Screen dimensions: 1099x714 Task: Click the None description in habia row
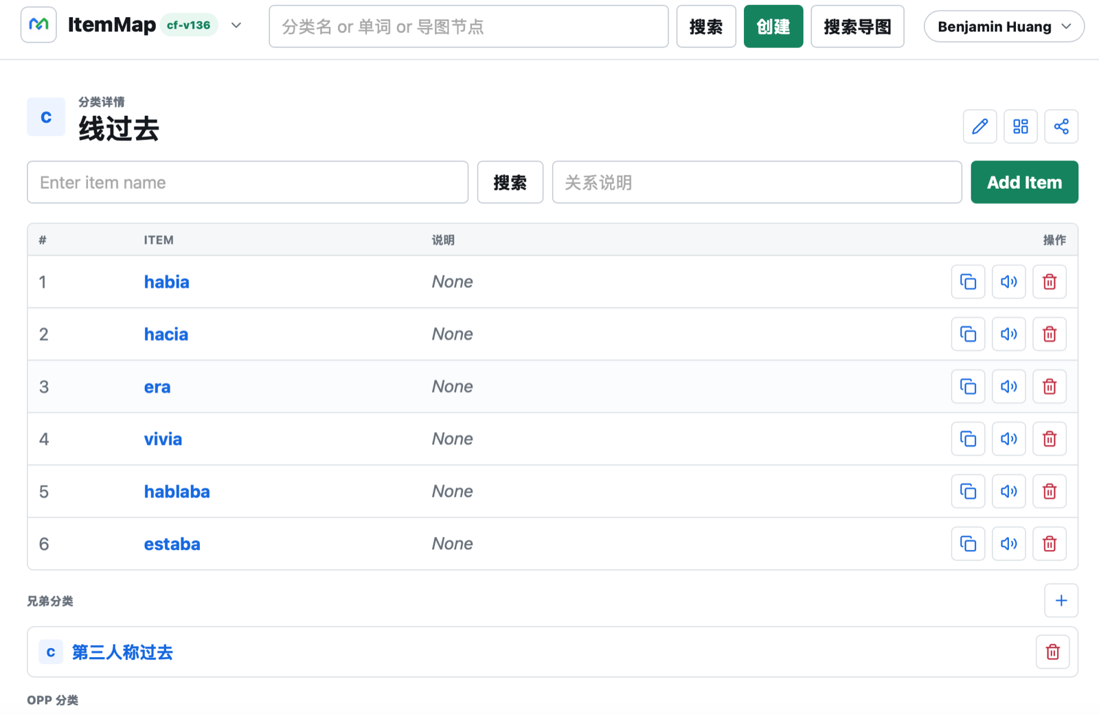click(452, 281)
